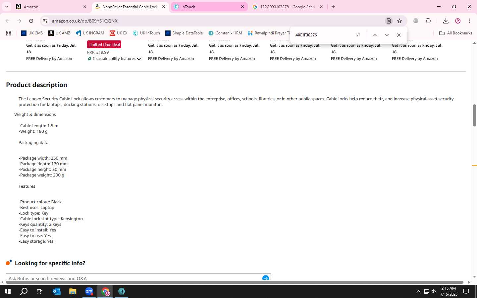The image size is (477, 298).
Task: Click the 'Lock type: Key' line
Action: (33, 213)
